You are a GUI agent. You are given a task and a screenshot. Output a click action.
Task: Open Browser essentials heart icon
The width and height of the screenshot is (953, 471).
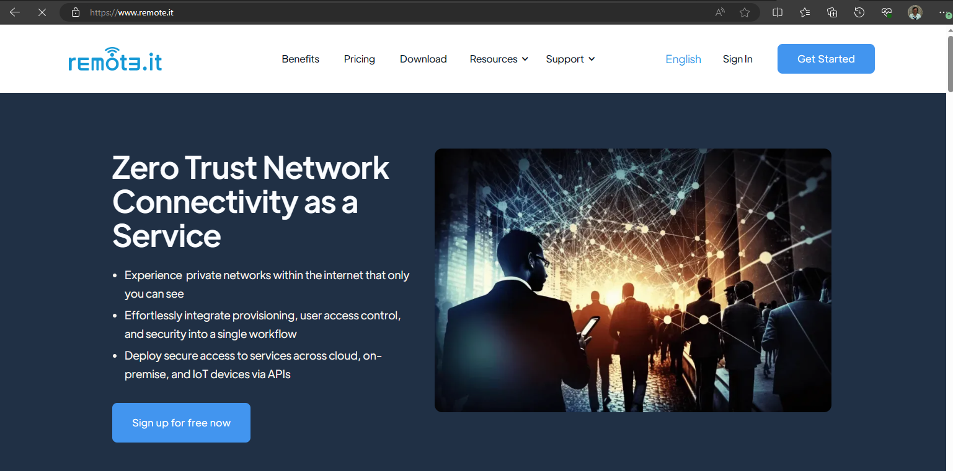point(887,12)
